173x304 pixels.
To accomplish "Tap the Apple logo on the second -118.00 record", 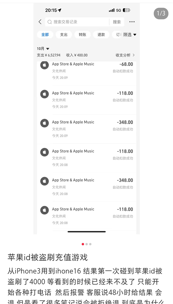I will point(44,152).
